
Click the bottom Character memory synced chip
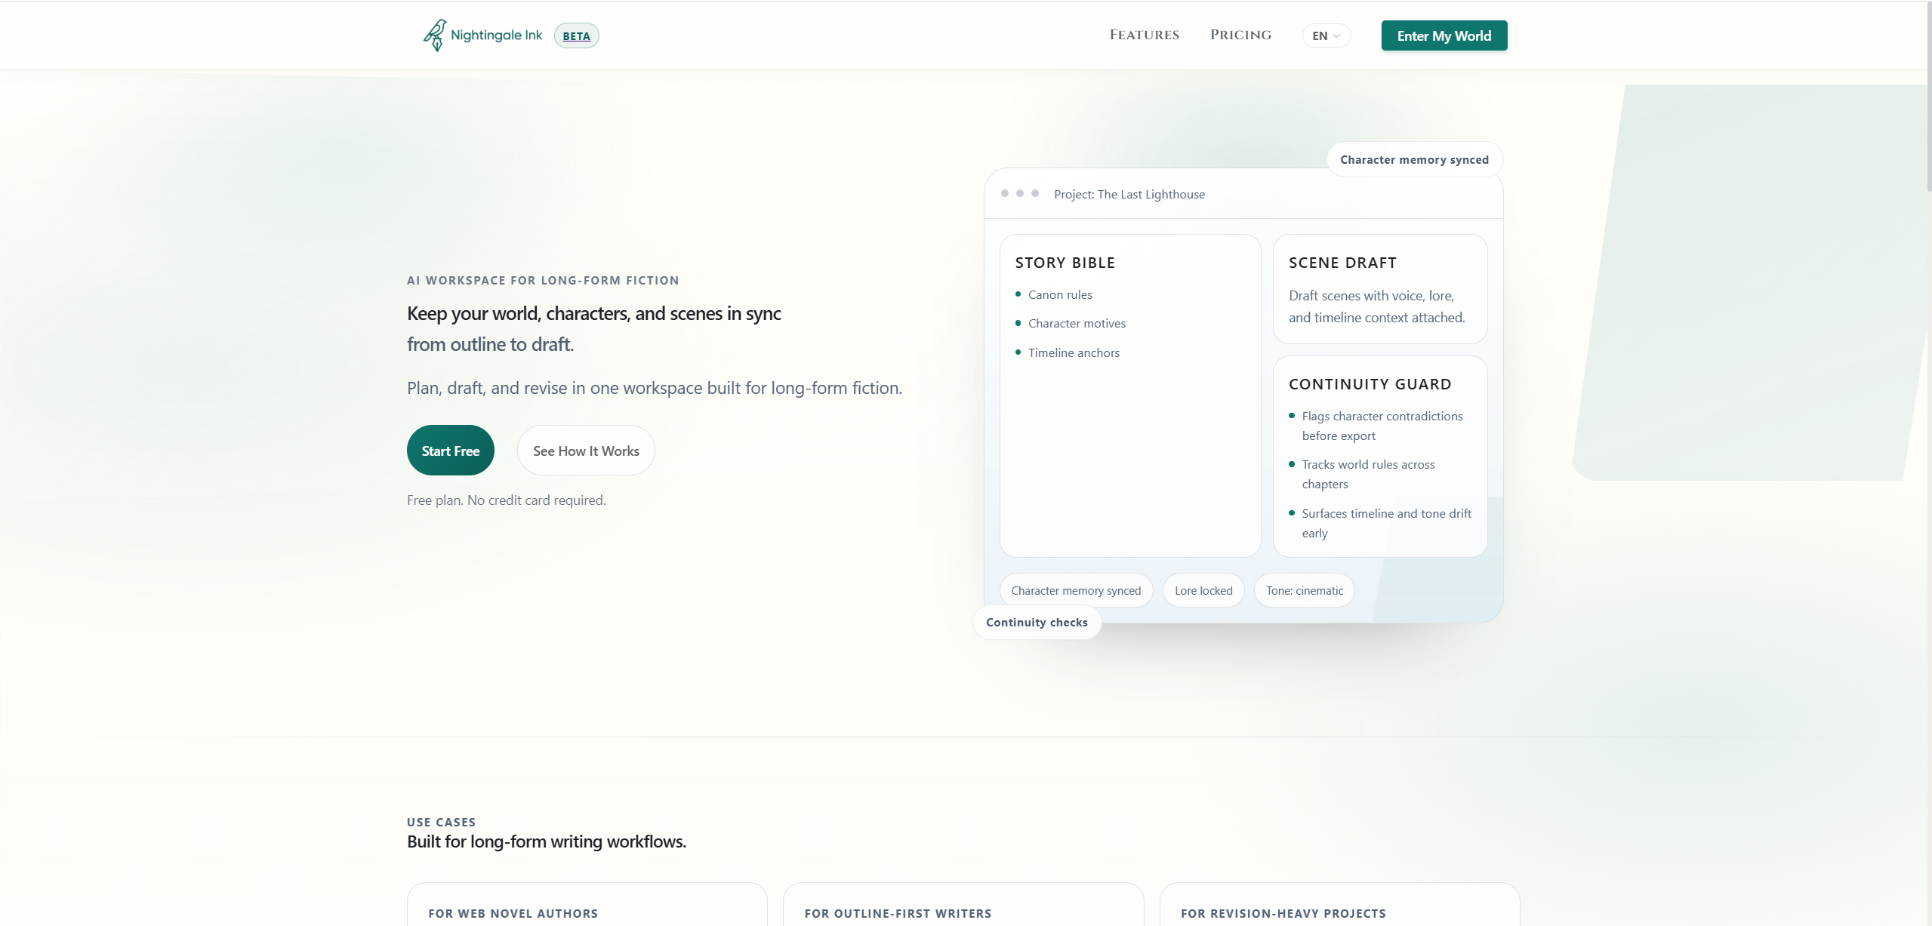1075,590
